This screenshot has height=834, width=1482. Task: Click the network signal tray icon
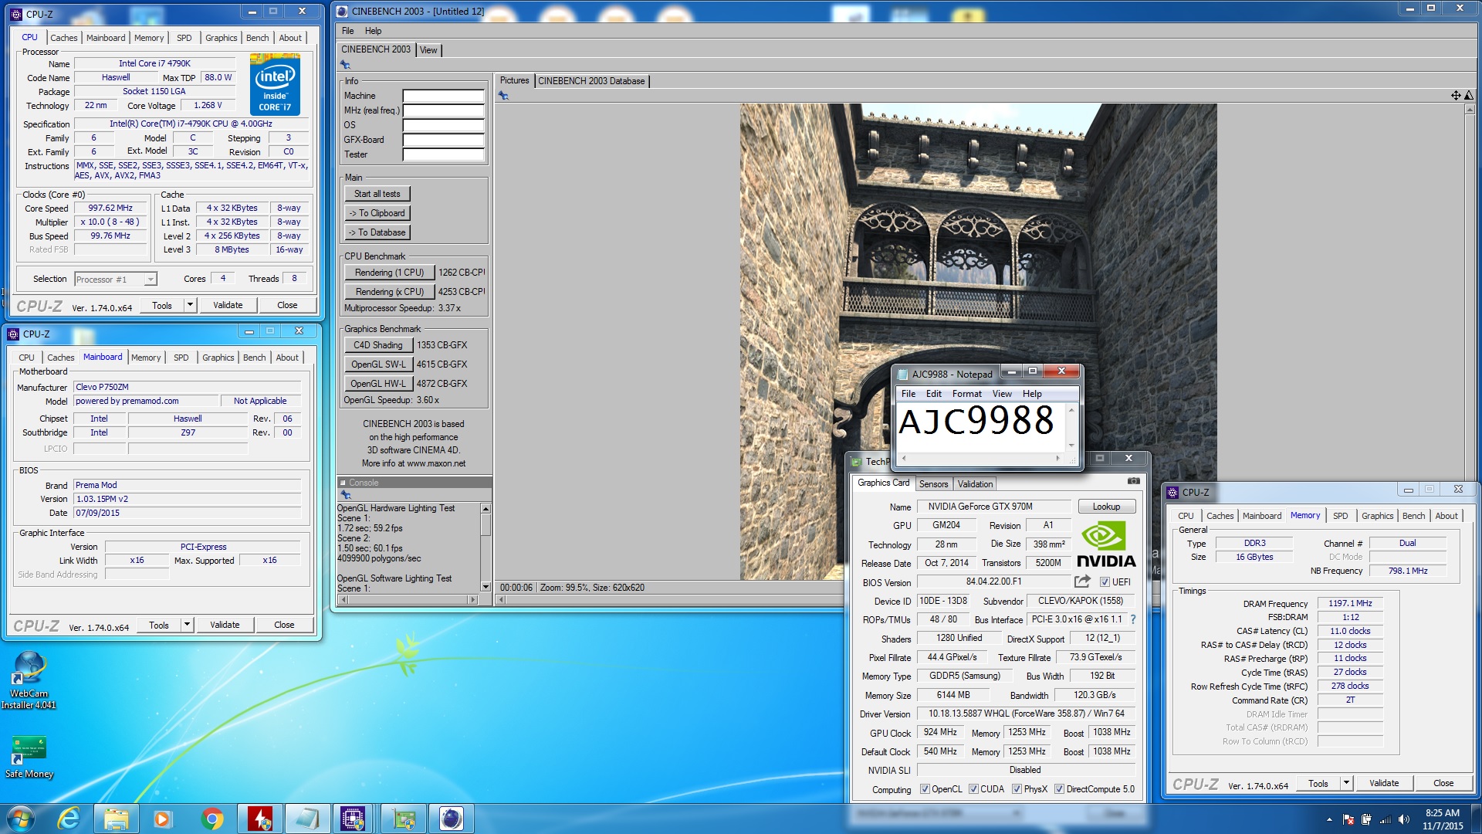1386,819
